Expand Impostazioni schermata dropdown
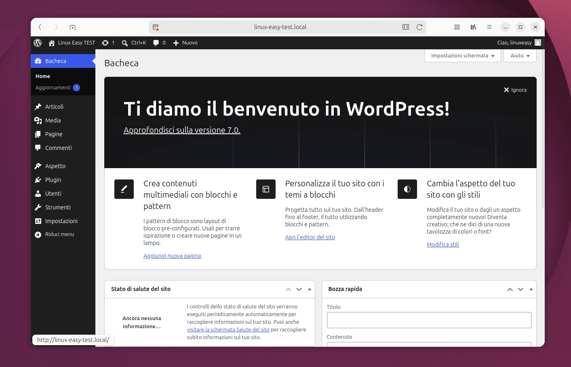The image size is (571, 367). click(463, 56)
